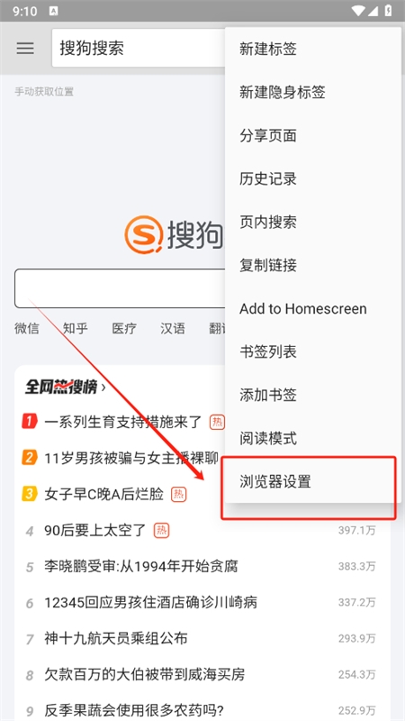Tap 手动获取位置 link

click(44, 92)
